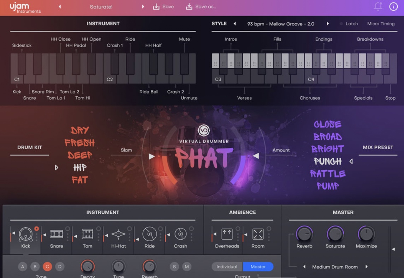Image resolution: width=404 pixels, height=278 pixels.
Task: Click the Slam dial arrow
Action: coord(151,156)
